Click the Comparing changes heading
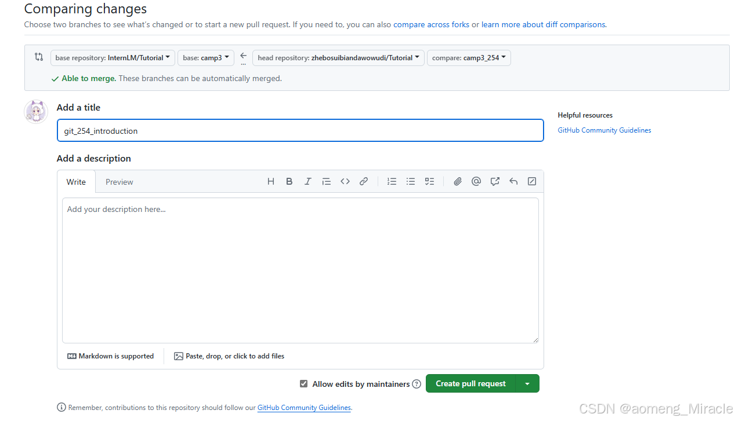The width and height of the screenshot is (735, 421). [x=85, y=9]
